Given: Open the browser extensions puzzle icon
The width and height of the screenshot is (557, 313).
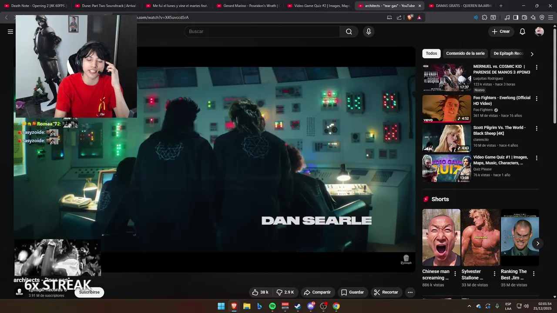Looking at the screenshot, I should (x=484, y=17).
